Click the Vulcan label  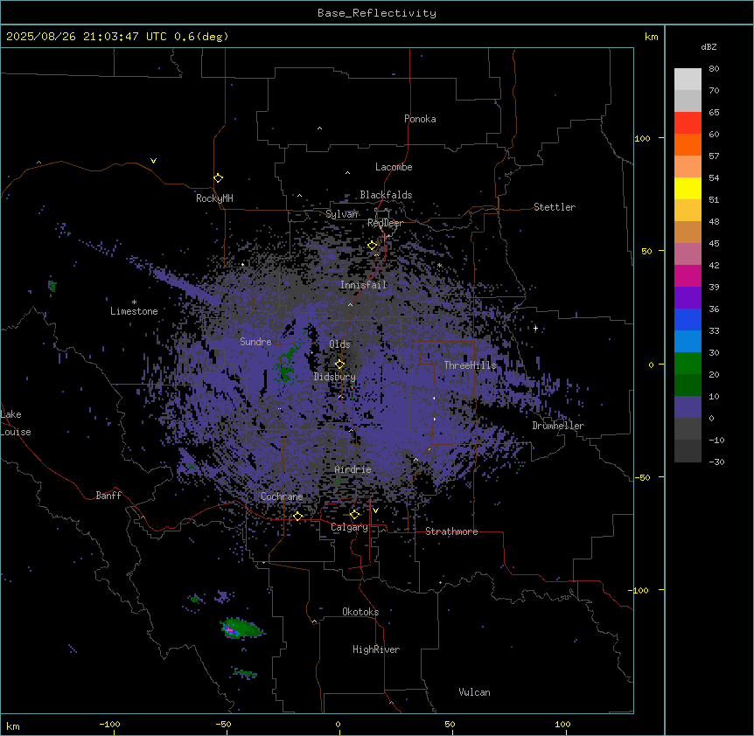pos(475,692)
